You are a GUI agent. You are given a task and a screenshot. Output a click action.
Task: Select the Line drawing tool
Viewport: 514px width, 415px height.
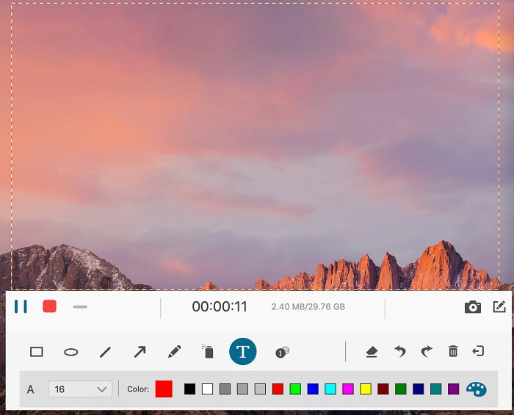point(105,352)
